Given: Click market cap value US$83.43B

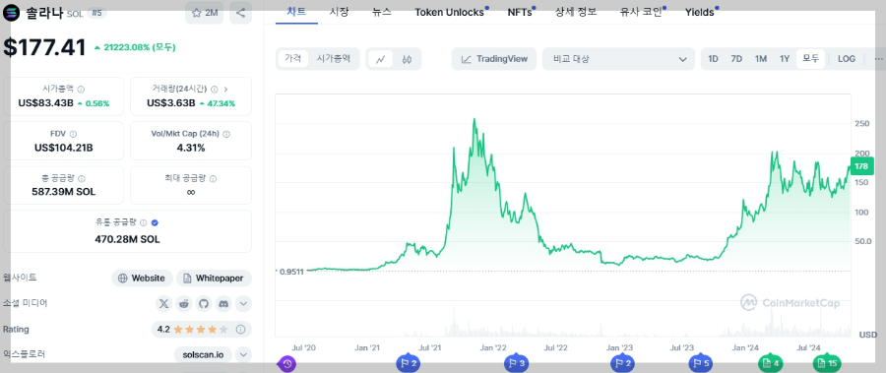Looking at the screenshot, I should point(45,103).
